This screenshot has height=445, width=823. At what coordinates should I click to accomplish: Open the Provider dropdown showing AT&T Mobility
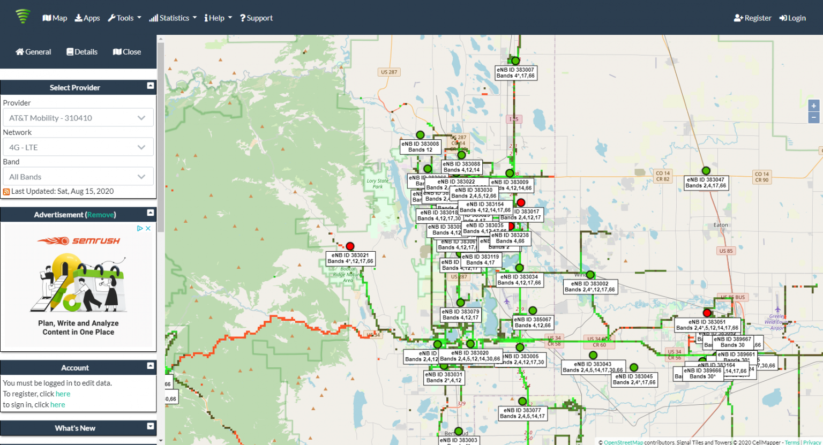(x=78, y=117)
